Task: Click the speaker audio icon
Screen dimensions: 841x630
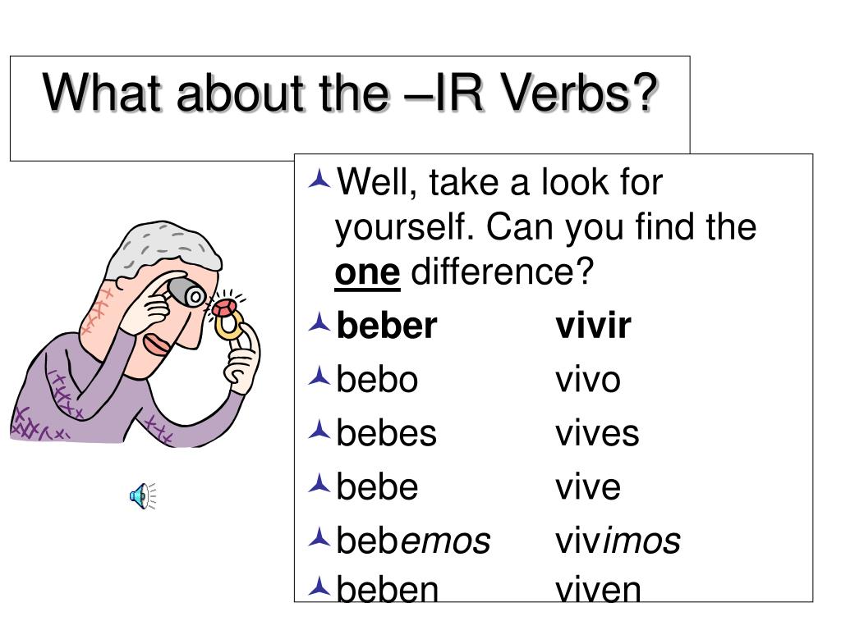Action: click(x=143, y=495)
